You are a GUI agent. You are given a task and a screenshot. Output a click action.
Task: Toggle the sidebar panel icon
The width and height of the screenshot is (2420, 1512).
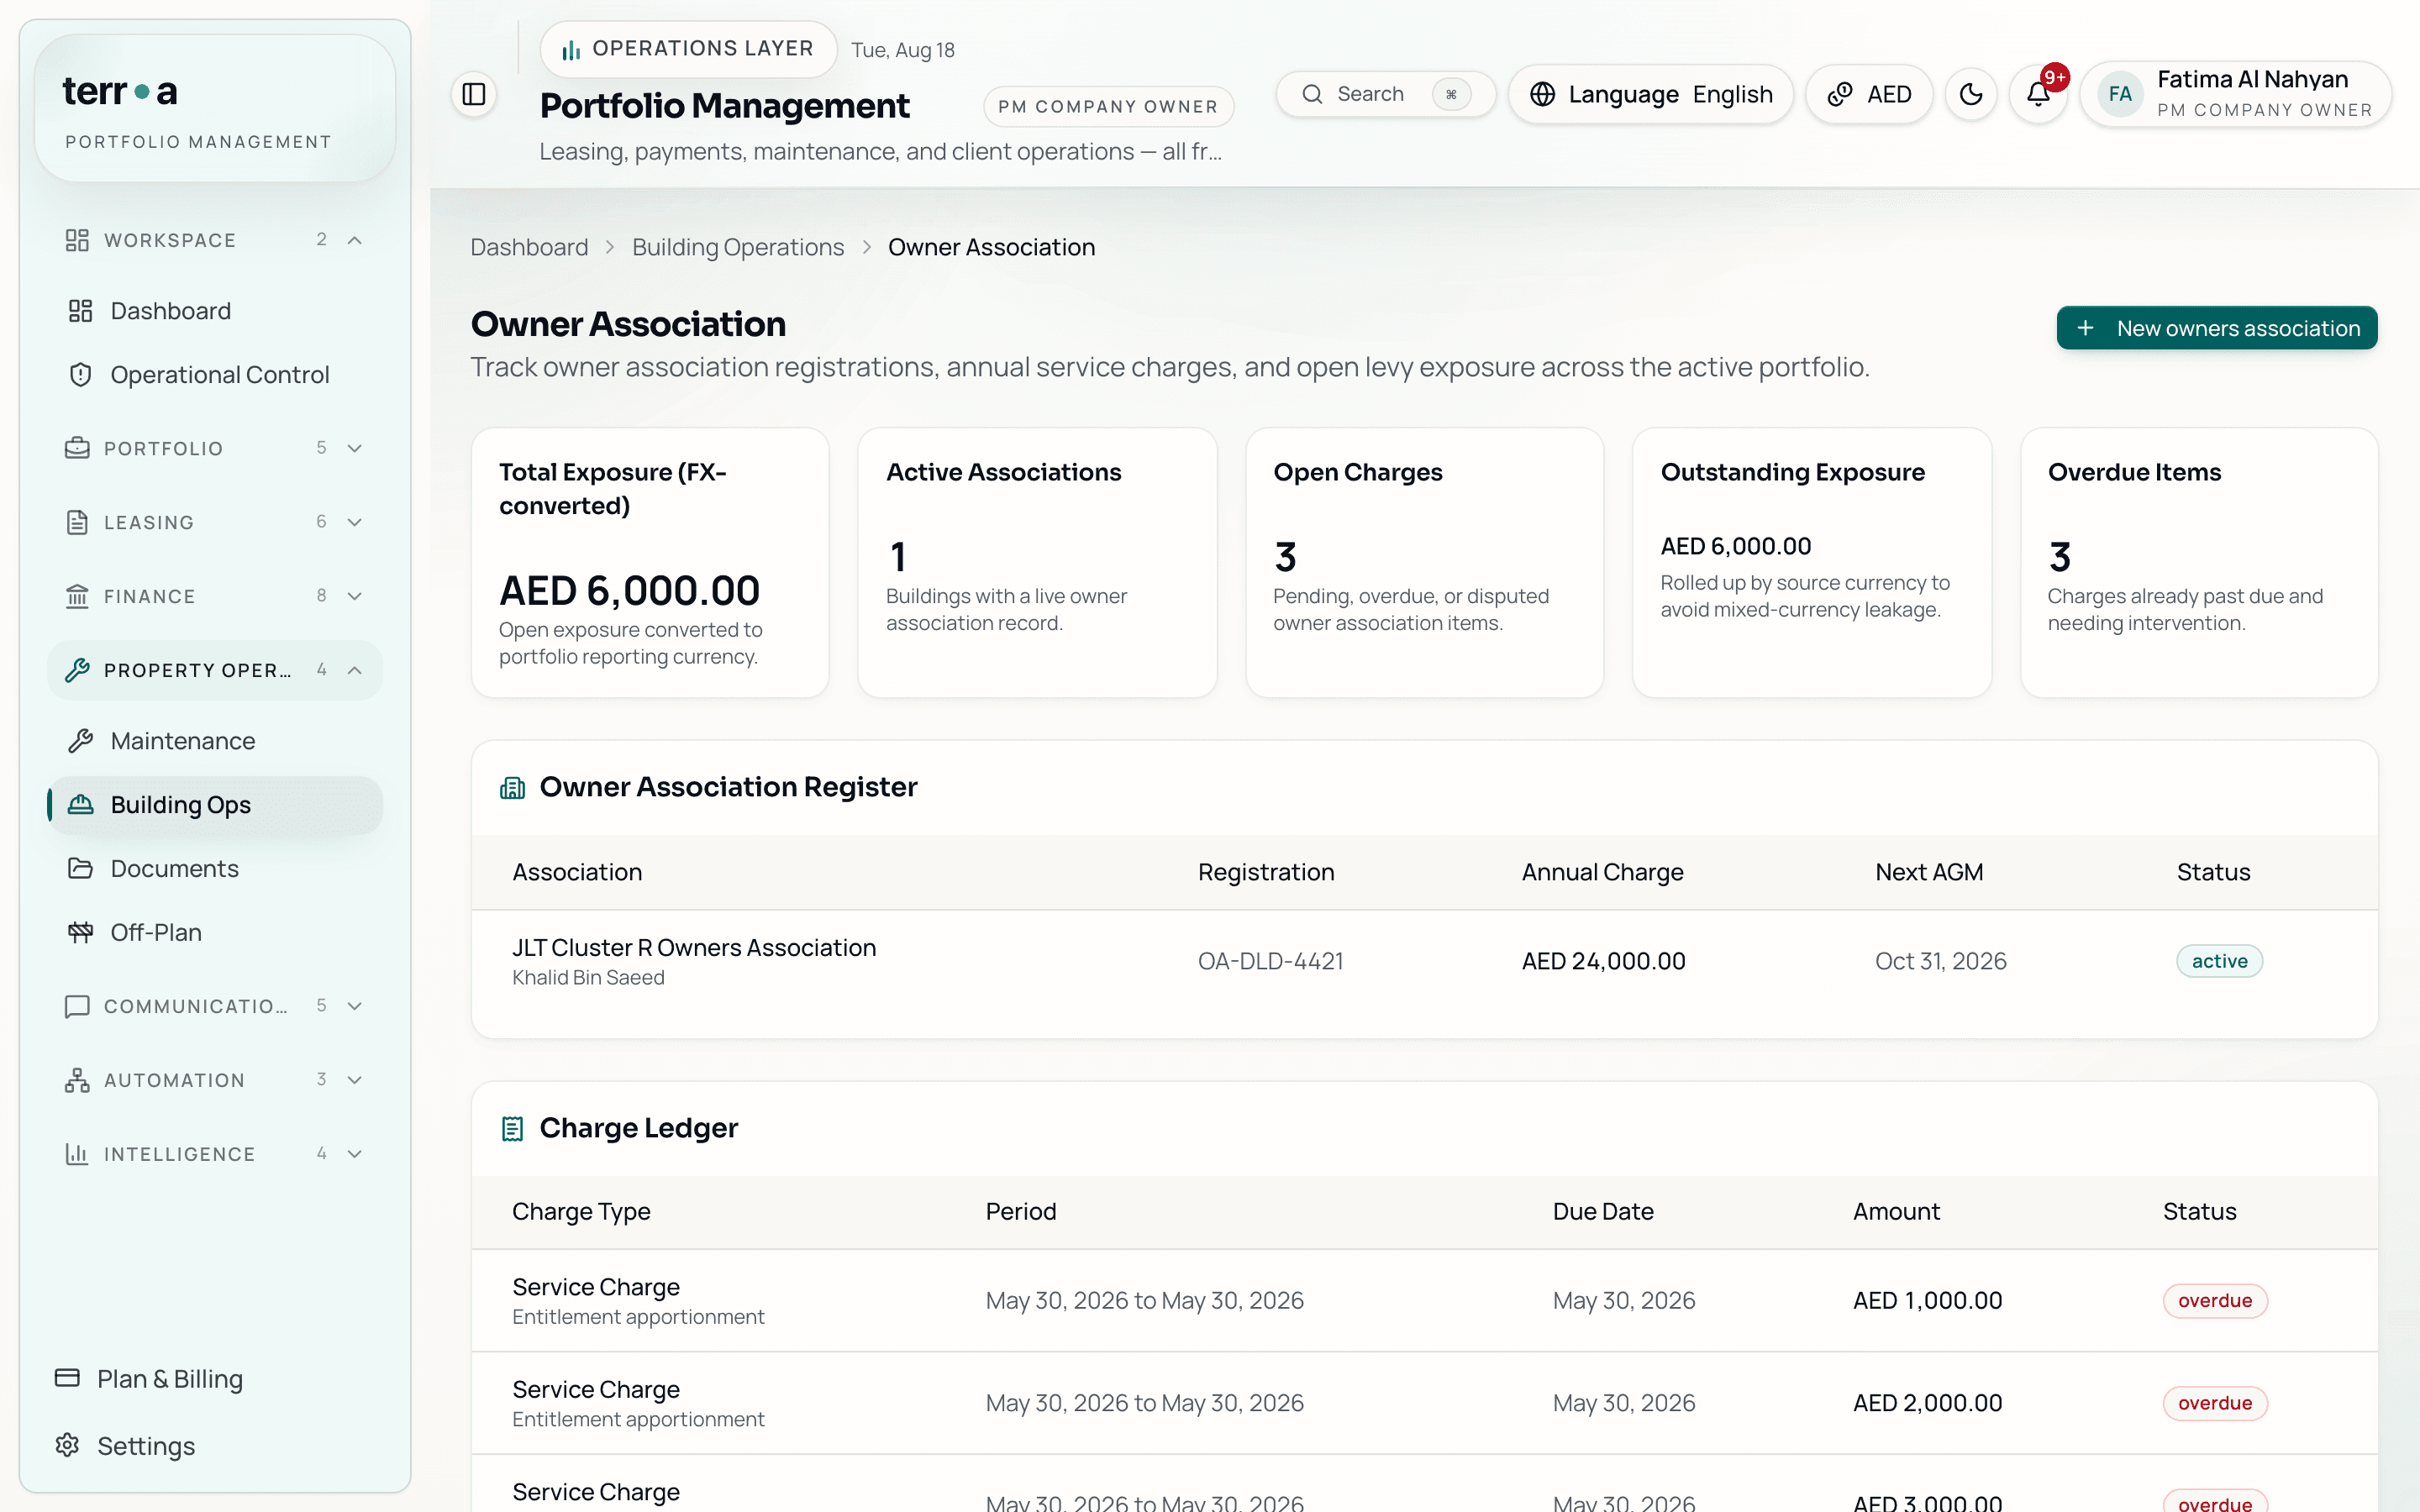tap(474, 94)
